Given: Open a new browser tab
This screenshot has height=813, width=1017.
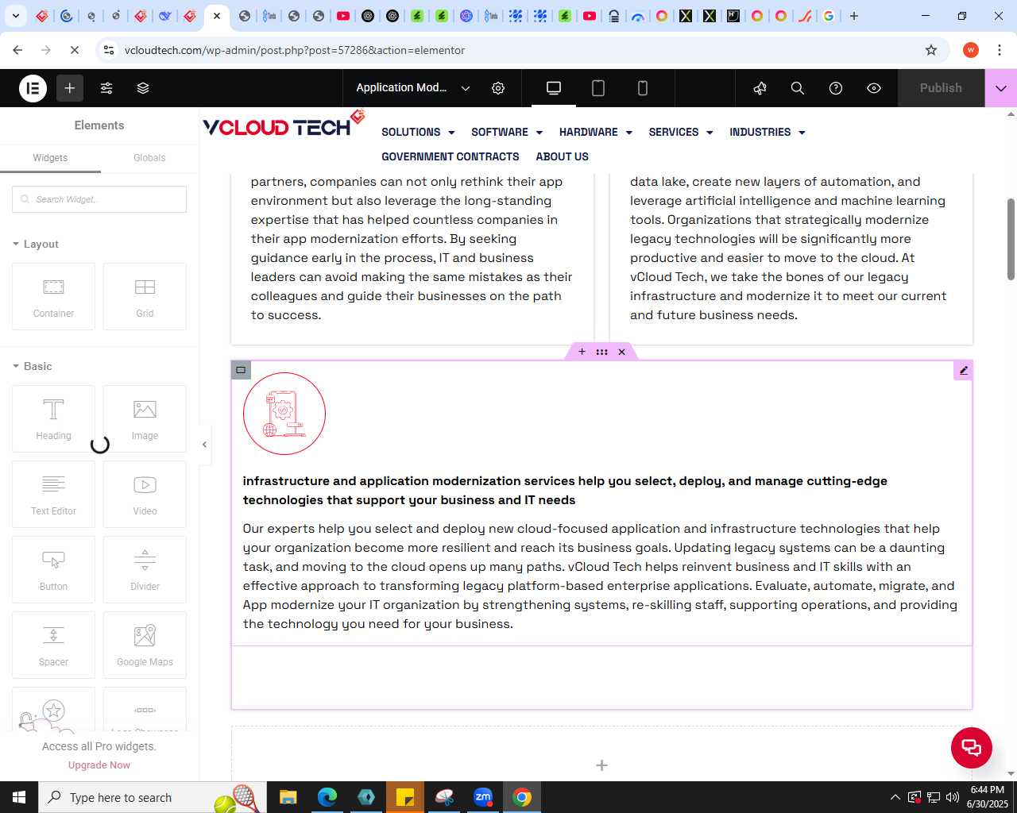Looking at the screenshot, I should click(854, 16).
